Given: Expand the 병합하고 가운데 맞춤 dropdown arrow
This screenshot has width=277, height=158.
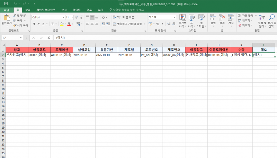Looking at the screenshot, I should [x=144, y=24].
